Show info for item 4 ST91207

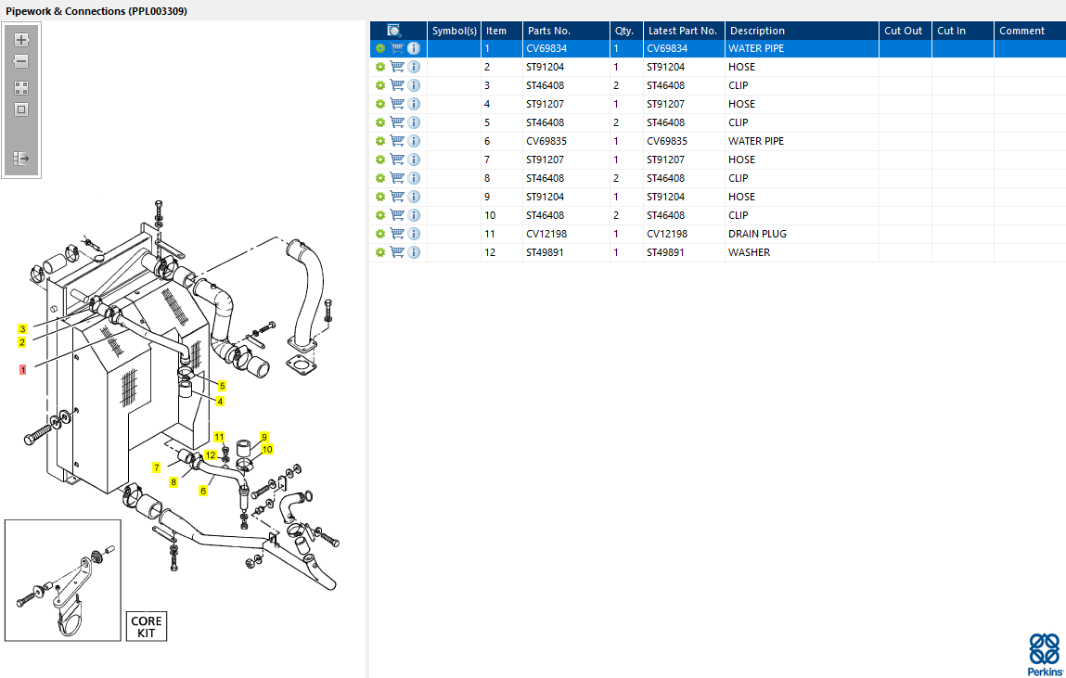tap(414, 104)
